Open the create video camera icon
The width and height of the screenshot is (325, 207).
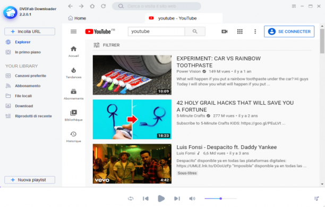(x=225, y=31)
